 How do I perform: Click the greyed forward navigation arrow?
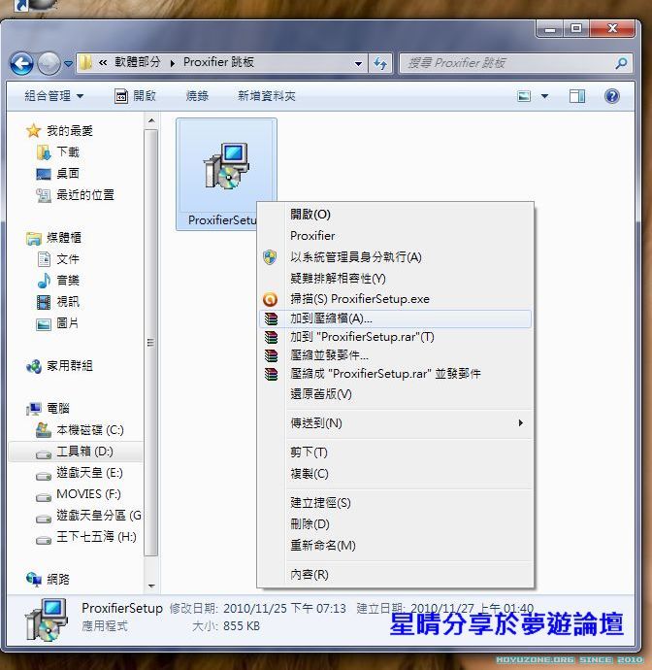coord(49,64)
